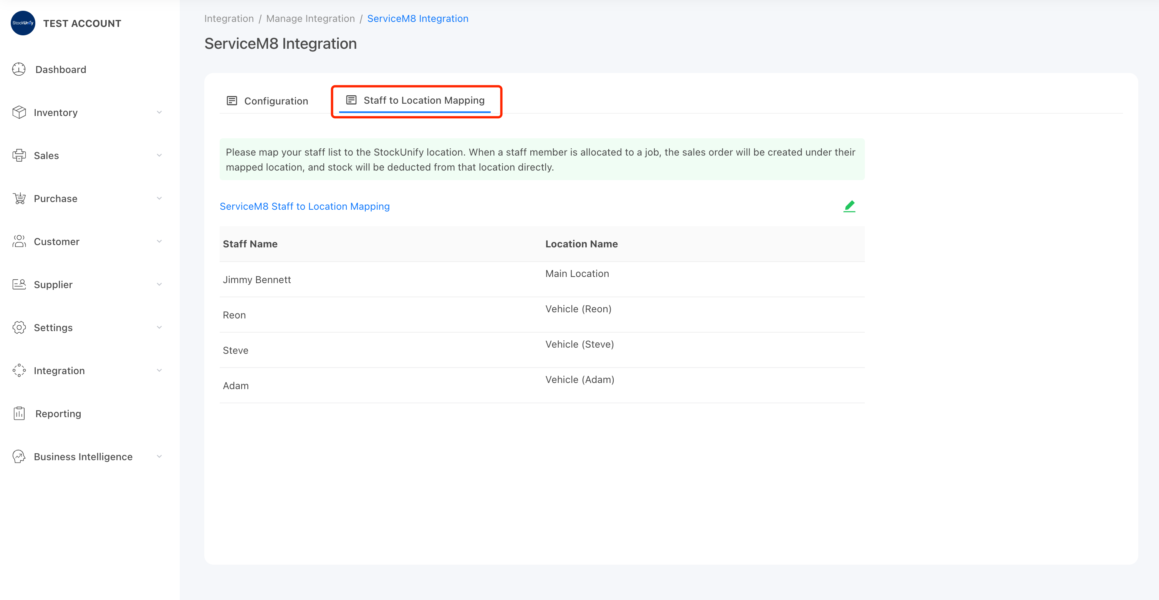This screenshot has width=1159, height=600.
Task: Expand the Business Intelligence menu chevron
Action: coord(159,456)
